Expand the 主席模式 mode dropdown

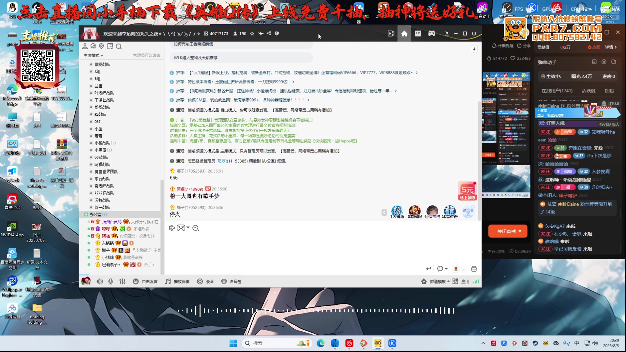click(93, 56)
